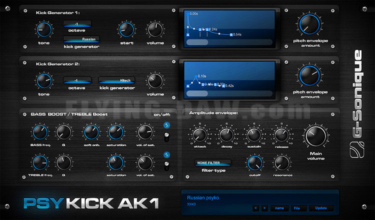Click the R 0.42s release point in envelope 2
The image size is (375, 220).
click(223, 86)
